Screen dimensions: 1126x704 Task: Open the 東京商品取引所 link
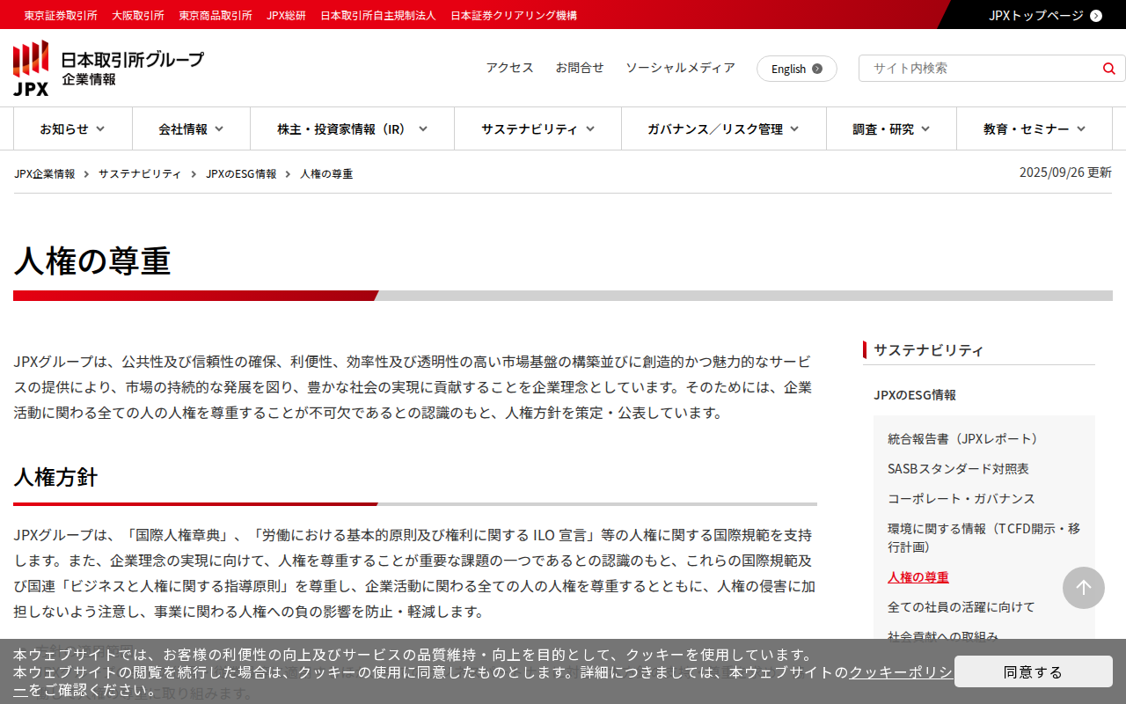(216, 15)
